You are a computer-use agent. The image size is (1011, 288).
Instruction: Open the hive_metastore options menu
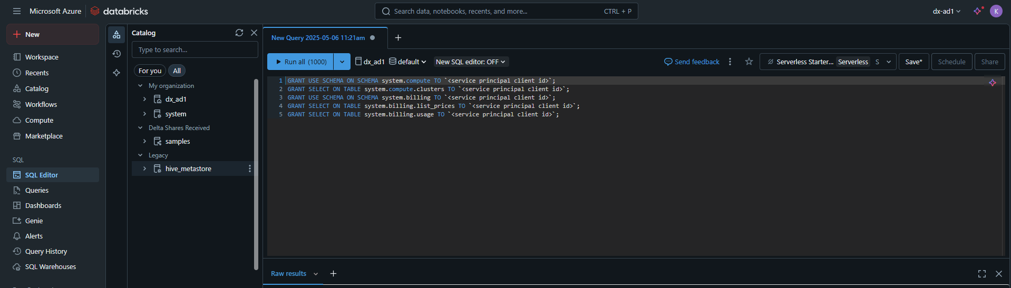pyautogui.click(x=250, y=168)
